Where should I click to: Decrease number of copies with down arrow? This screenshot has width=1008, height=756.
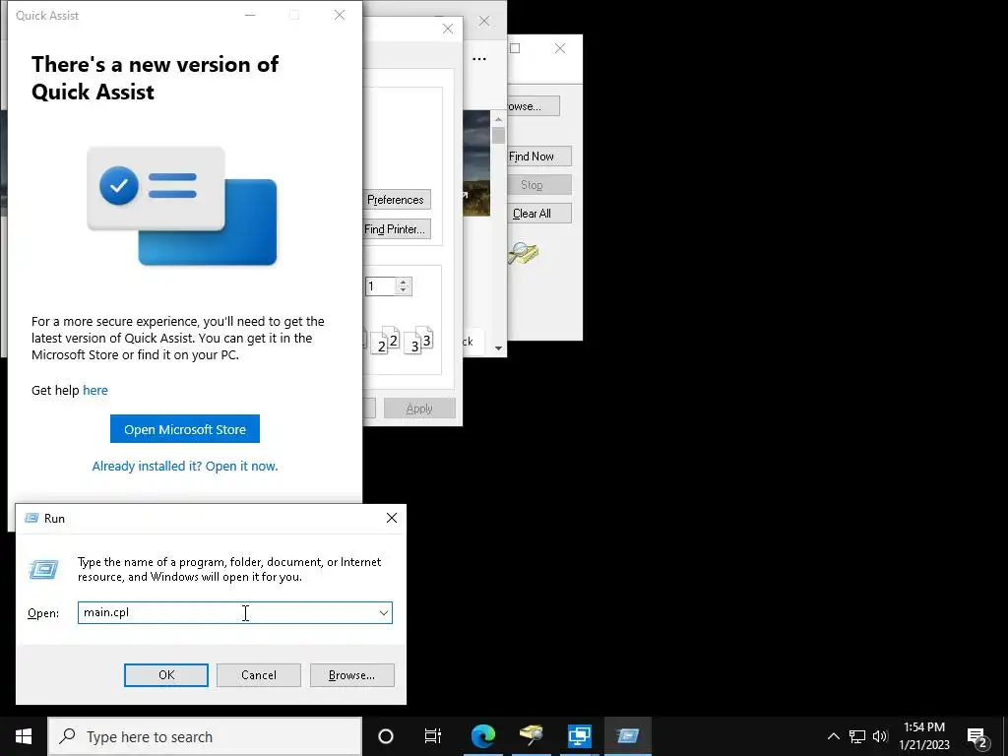[403, 290]
